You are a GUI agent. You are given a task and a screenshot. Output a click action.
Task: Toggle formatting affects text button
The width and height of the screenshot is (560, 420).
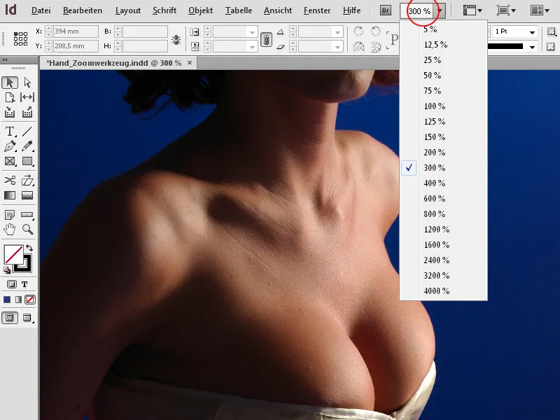click(x=24, y=284)
